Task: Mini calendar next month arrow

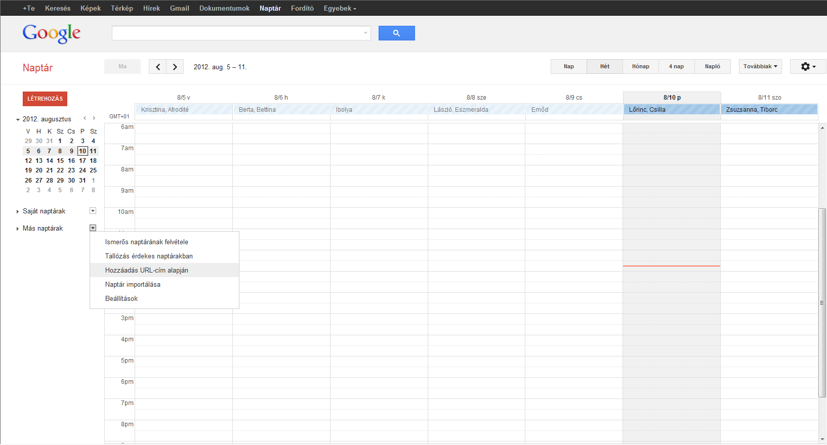Action: tap(94, 118)
